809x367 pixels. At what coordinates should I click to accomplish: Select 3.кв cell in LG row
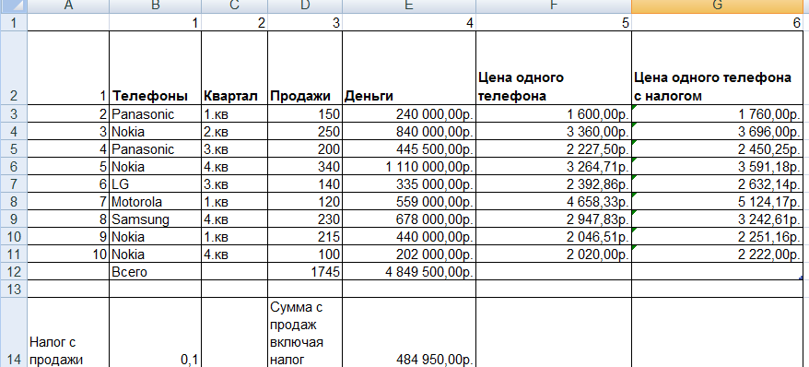click(x=235, y=184)
